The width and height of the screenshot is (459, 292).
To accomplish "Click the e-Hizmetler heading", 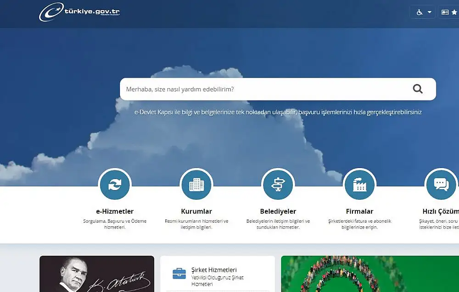I will pos(115,211).
